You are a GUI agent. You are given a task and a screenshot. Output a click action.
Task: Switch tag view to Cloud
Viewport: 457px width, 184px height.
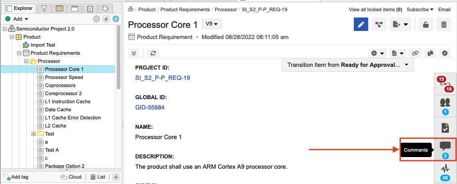[x=71, y=177]
